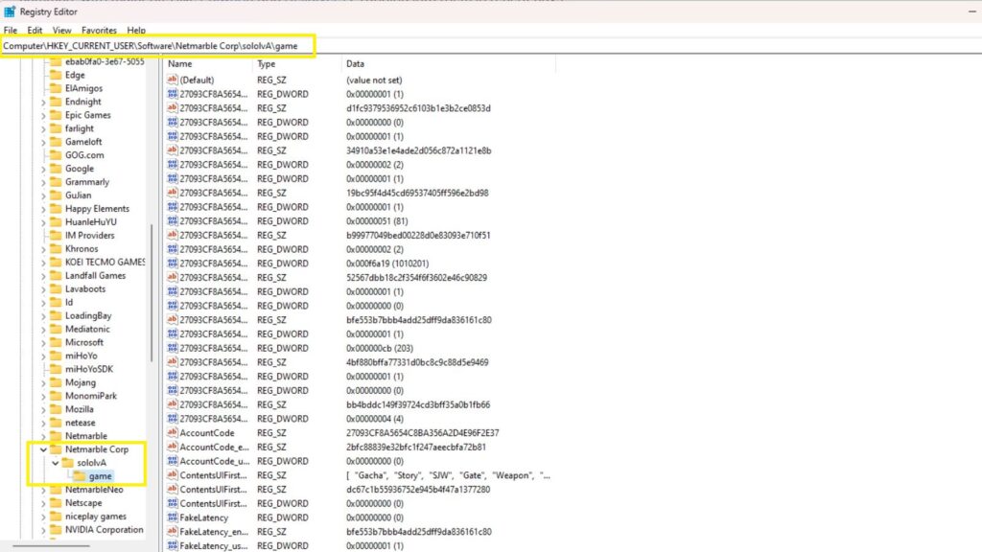Click the tree pane horizontal scrollbar
Viewport: 982px width, 552px height.
tap(50, 545)
